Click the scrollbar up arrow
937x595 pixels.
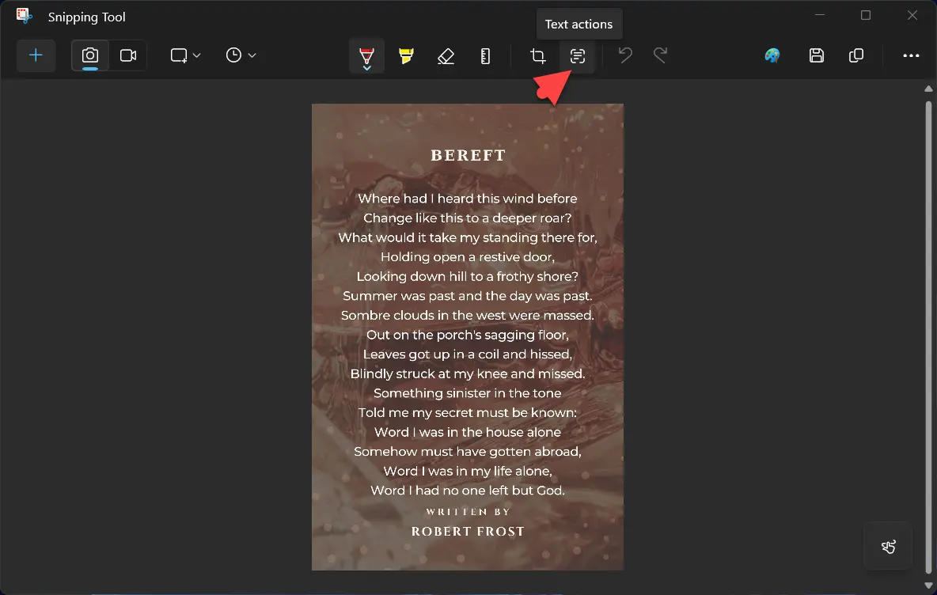[928, 89]
